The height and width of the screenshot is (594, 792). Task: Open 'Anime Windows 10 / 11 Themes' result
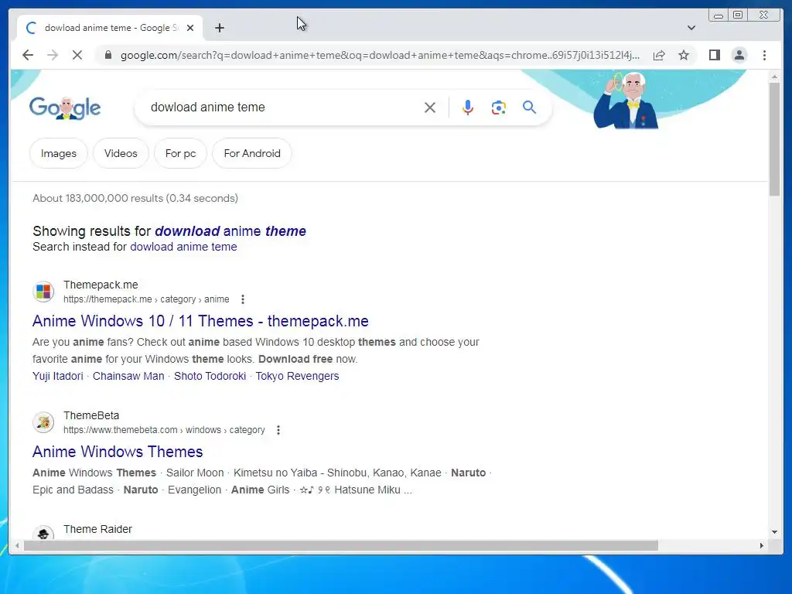pyautogui.click(x=200, y=321)
